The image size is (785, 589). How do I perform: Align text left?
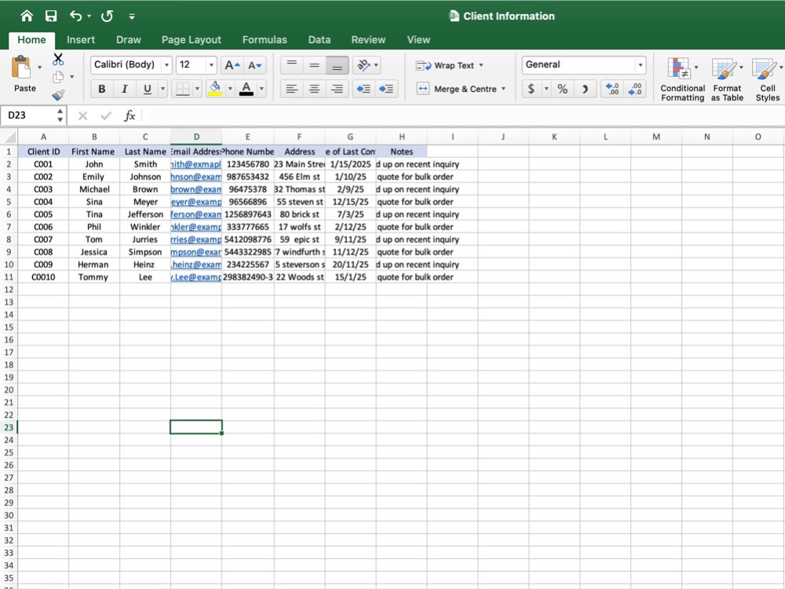[291, 90]
